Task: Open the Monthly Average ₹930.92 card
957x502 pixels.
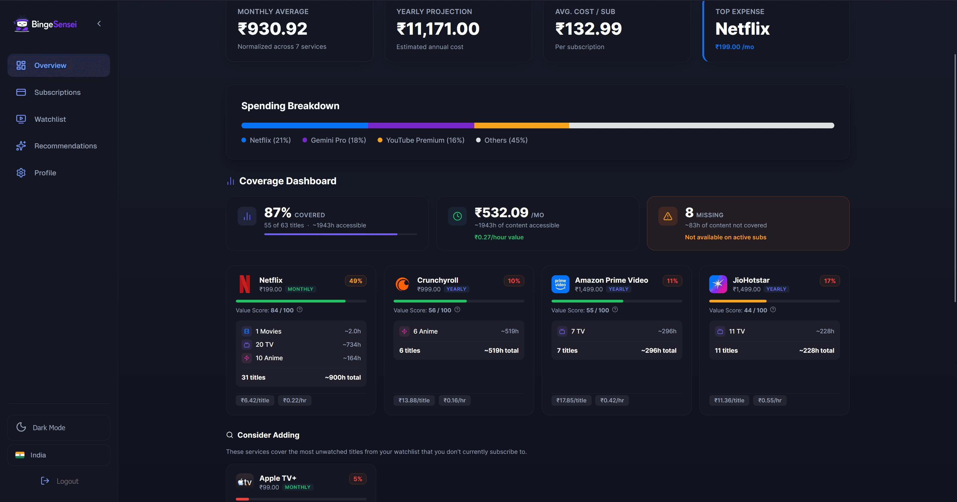Action: coord(300,31)
